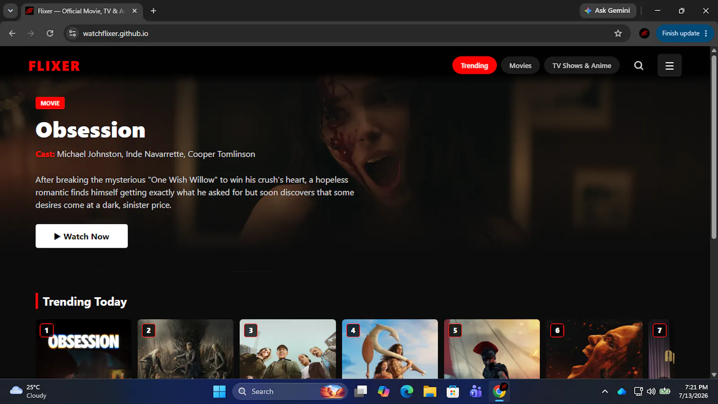Click the FLIXER logo

(54, 66)
